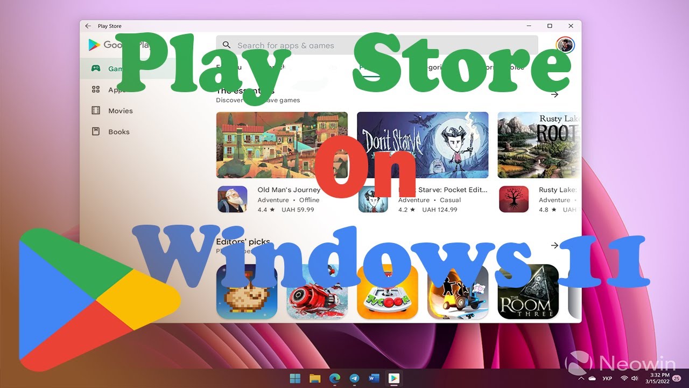This screenshot has width=689, height=388.
Task: Open the motorbike stunt game icon
Action: tap(458, 292)
